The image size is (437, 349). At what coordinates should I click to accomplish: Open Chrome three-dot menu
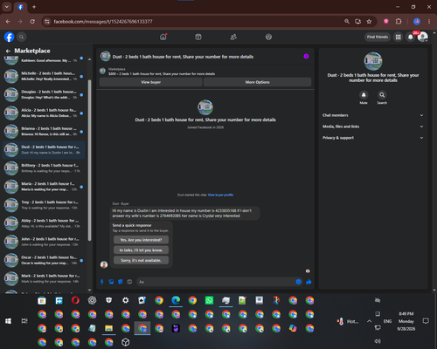[429, 22]
